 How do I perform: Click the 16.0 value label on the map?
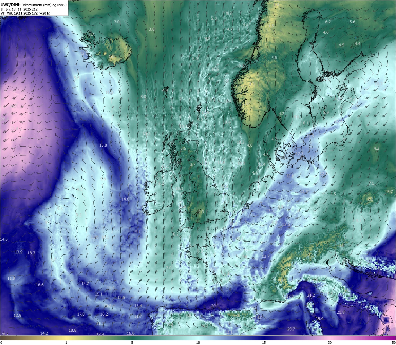point(131,334)
